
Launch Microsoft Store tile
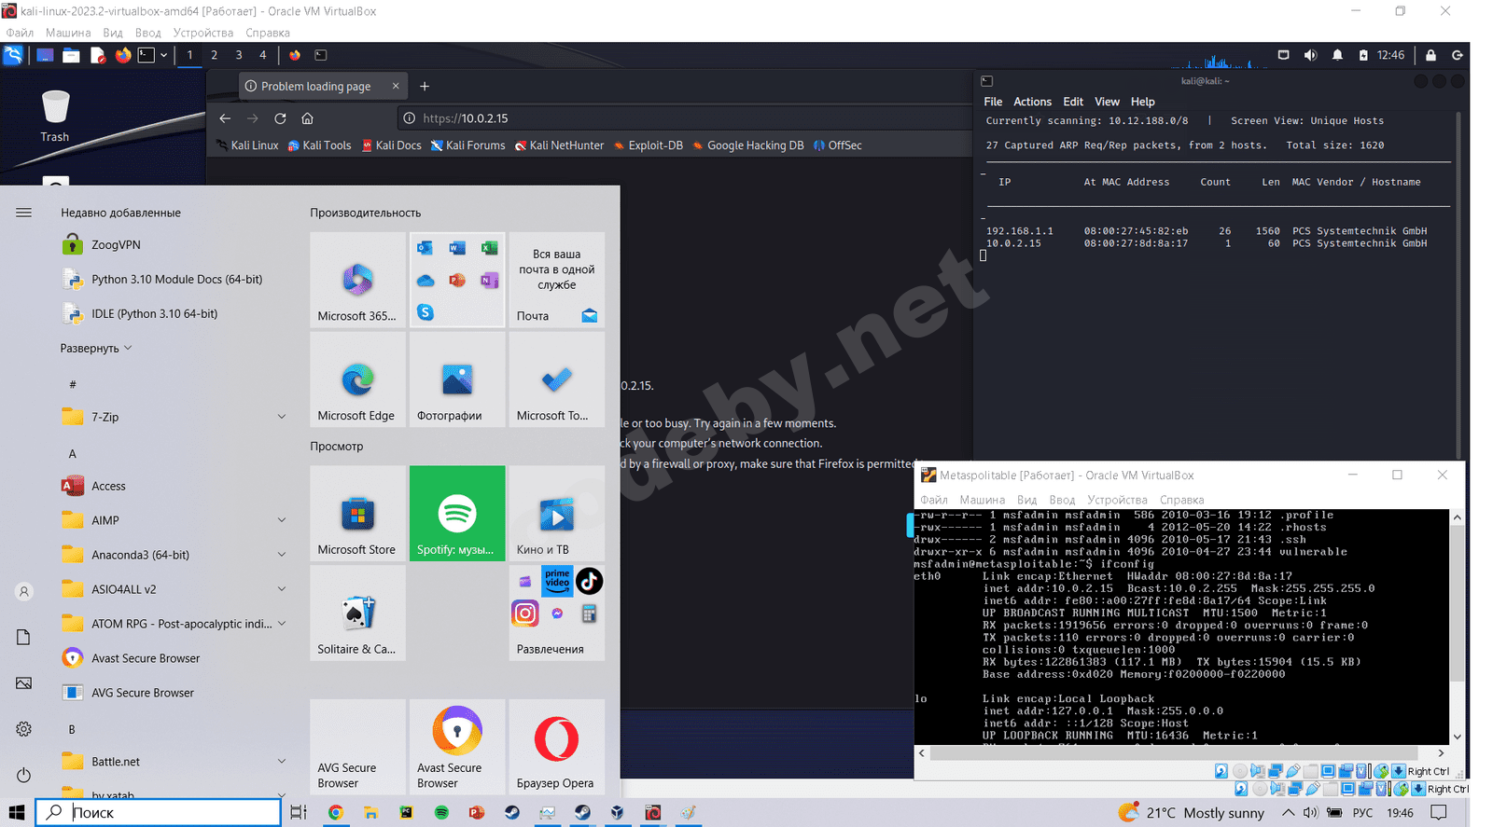click(x=357, y=514)
